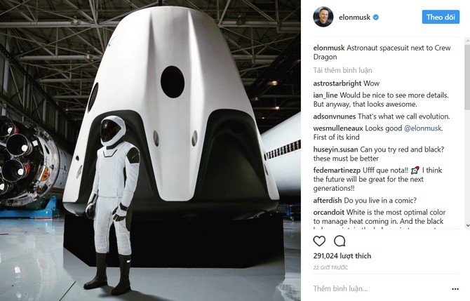Click the scrollbar up arrow in comments

coord(467,41)
